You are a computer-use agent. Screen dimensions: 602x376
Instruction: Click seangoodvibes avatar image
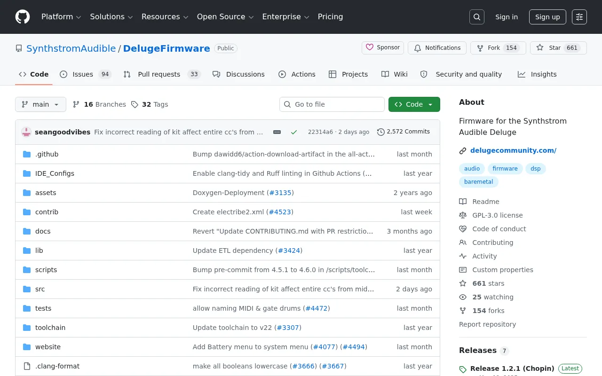(x=26, y=132)
